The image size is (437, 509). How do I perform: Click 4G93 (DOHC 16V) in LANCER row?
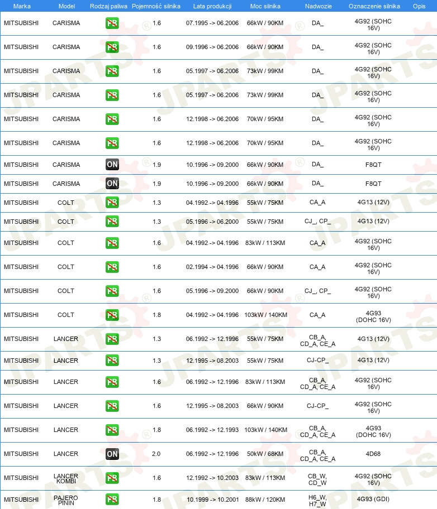pos(373,431)
